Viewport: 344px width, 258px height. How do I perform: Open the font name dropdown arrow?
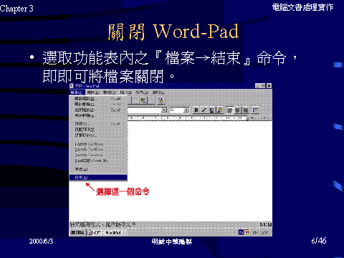pos(164,110)
